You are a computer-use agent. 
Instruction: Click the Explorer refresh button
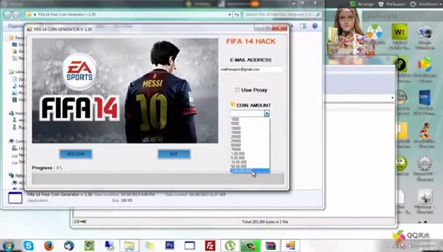(237, 14)
